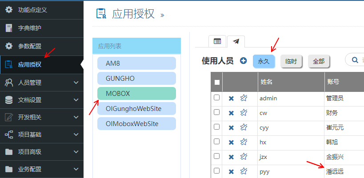This screenshot has width=364, height=178.
Task: Click the 参数配置 gear icon in sidebar
Action: pyautogui.click(x=9, y=46)
